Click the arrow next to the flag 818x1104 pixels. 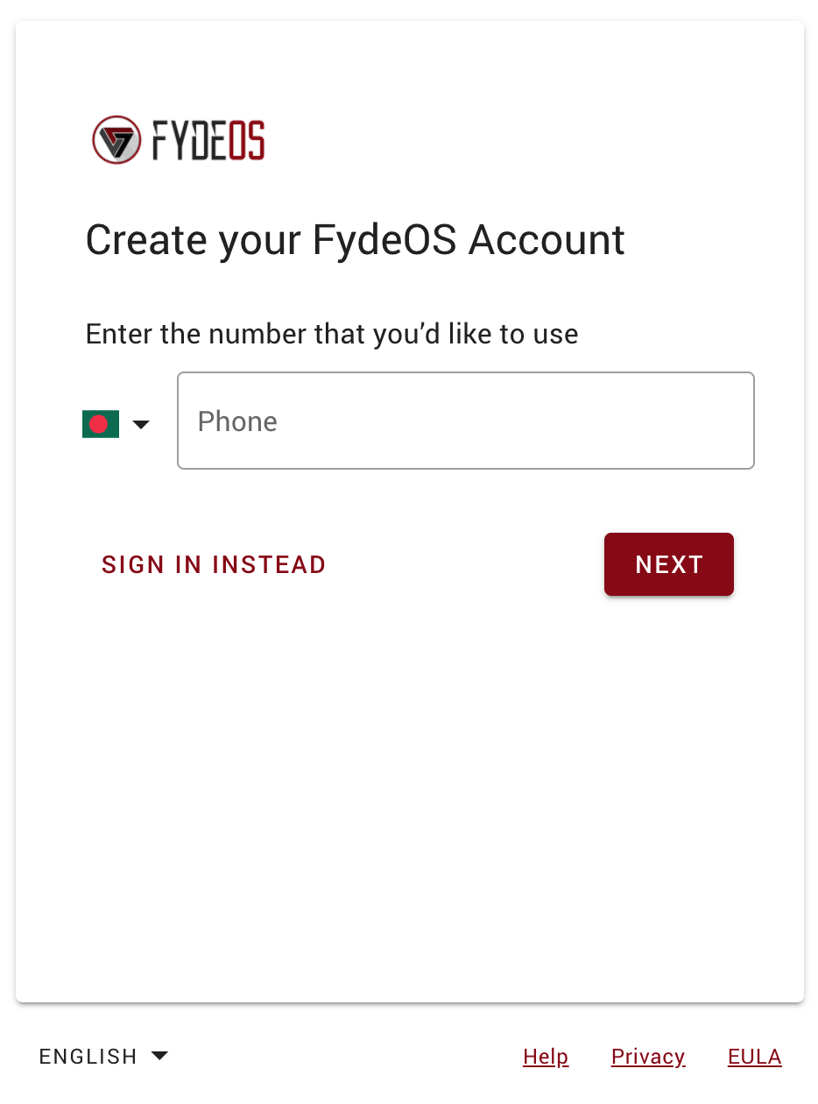pos(141,424)
